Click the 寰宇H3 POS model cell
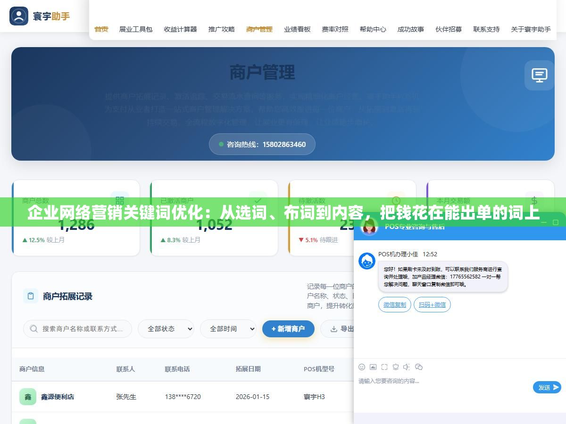This screenshot has width=566, height=424. pyautogui.click(x=315, y=397)
